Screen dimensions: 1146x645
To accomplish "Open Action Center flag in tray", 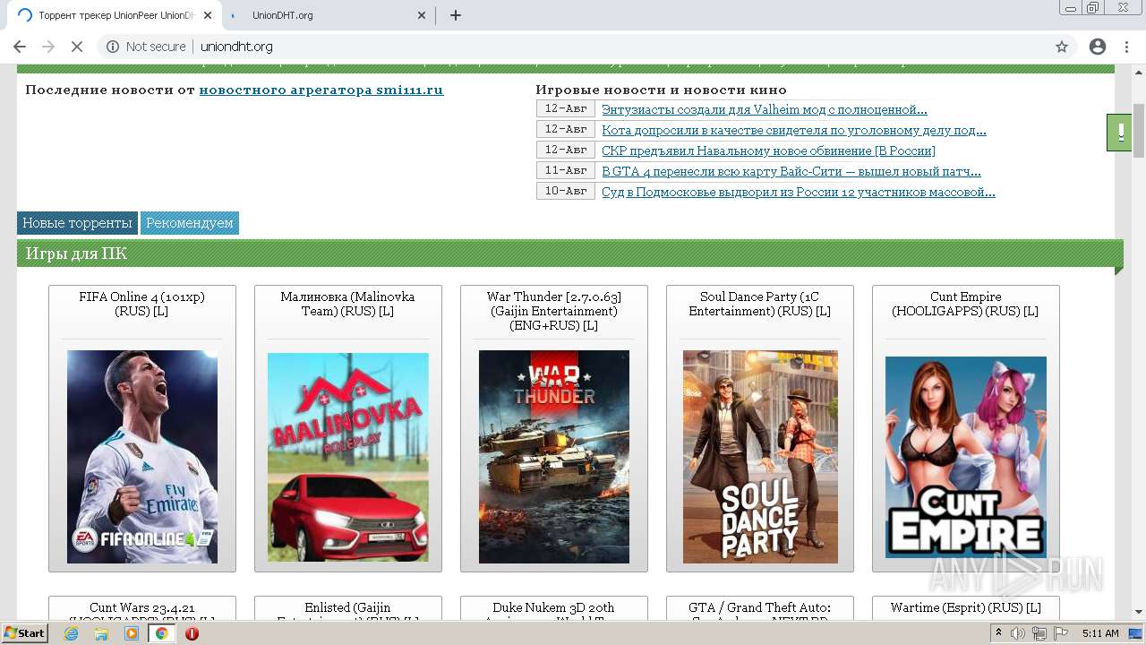I will [1059, 633].
